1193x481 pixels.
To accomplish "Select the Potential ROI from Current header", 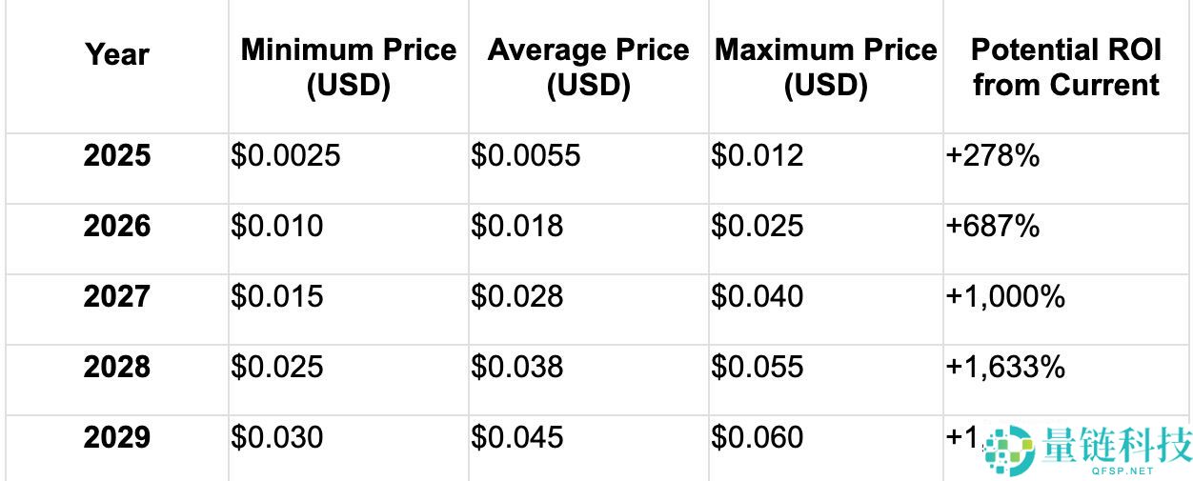I will coord(1065,67).
